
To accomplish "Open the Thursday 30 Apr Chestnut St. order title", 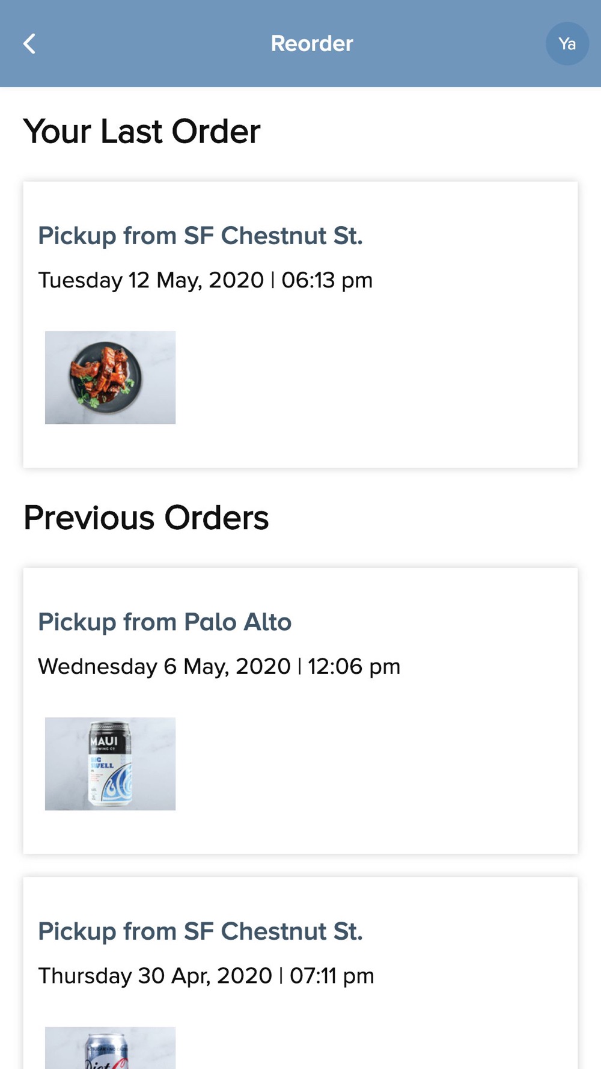I will (200, 931).
